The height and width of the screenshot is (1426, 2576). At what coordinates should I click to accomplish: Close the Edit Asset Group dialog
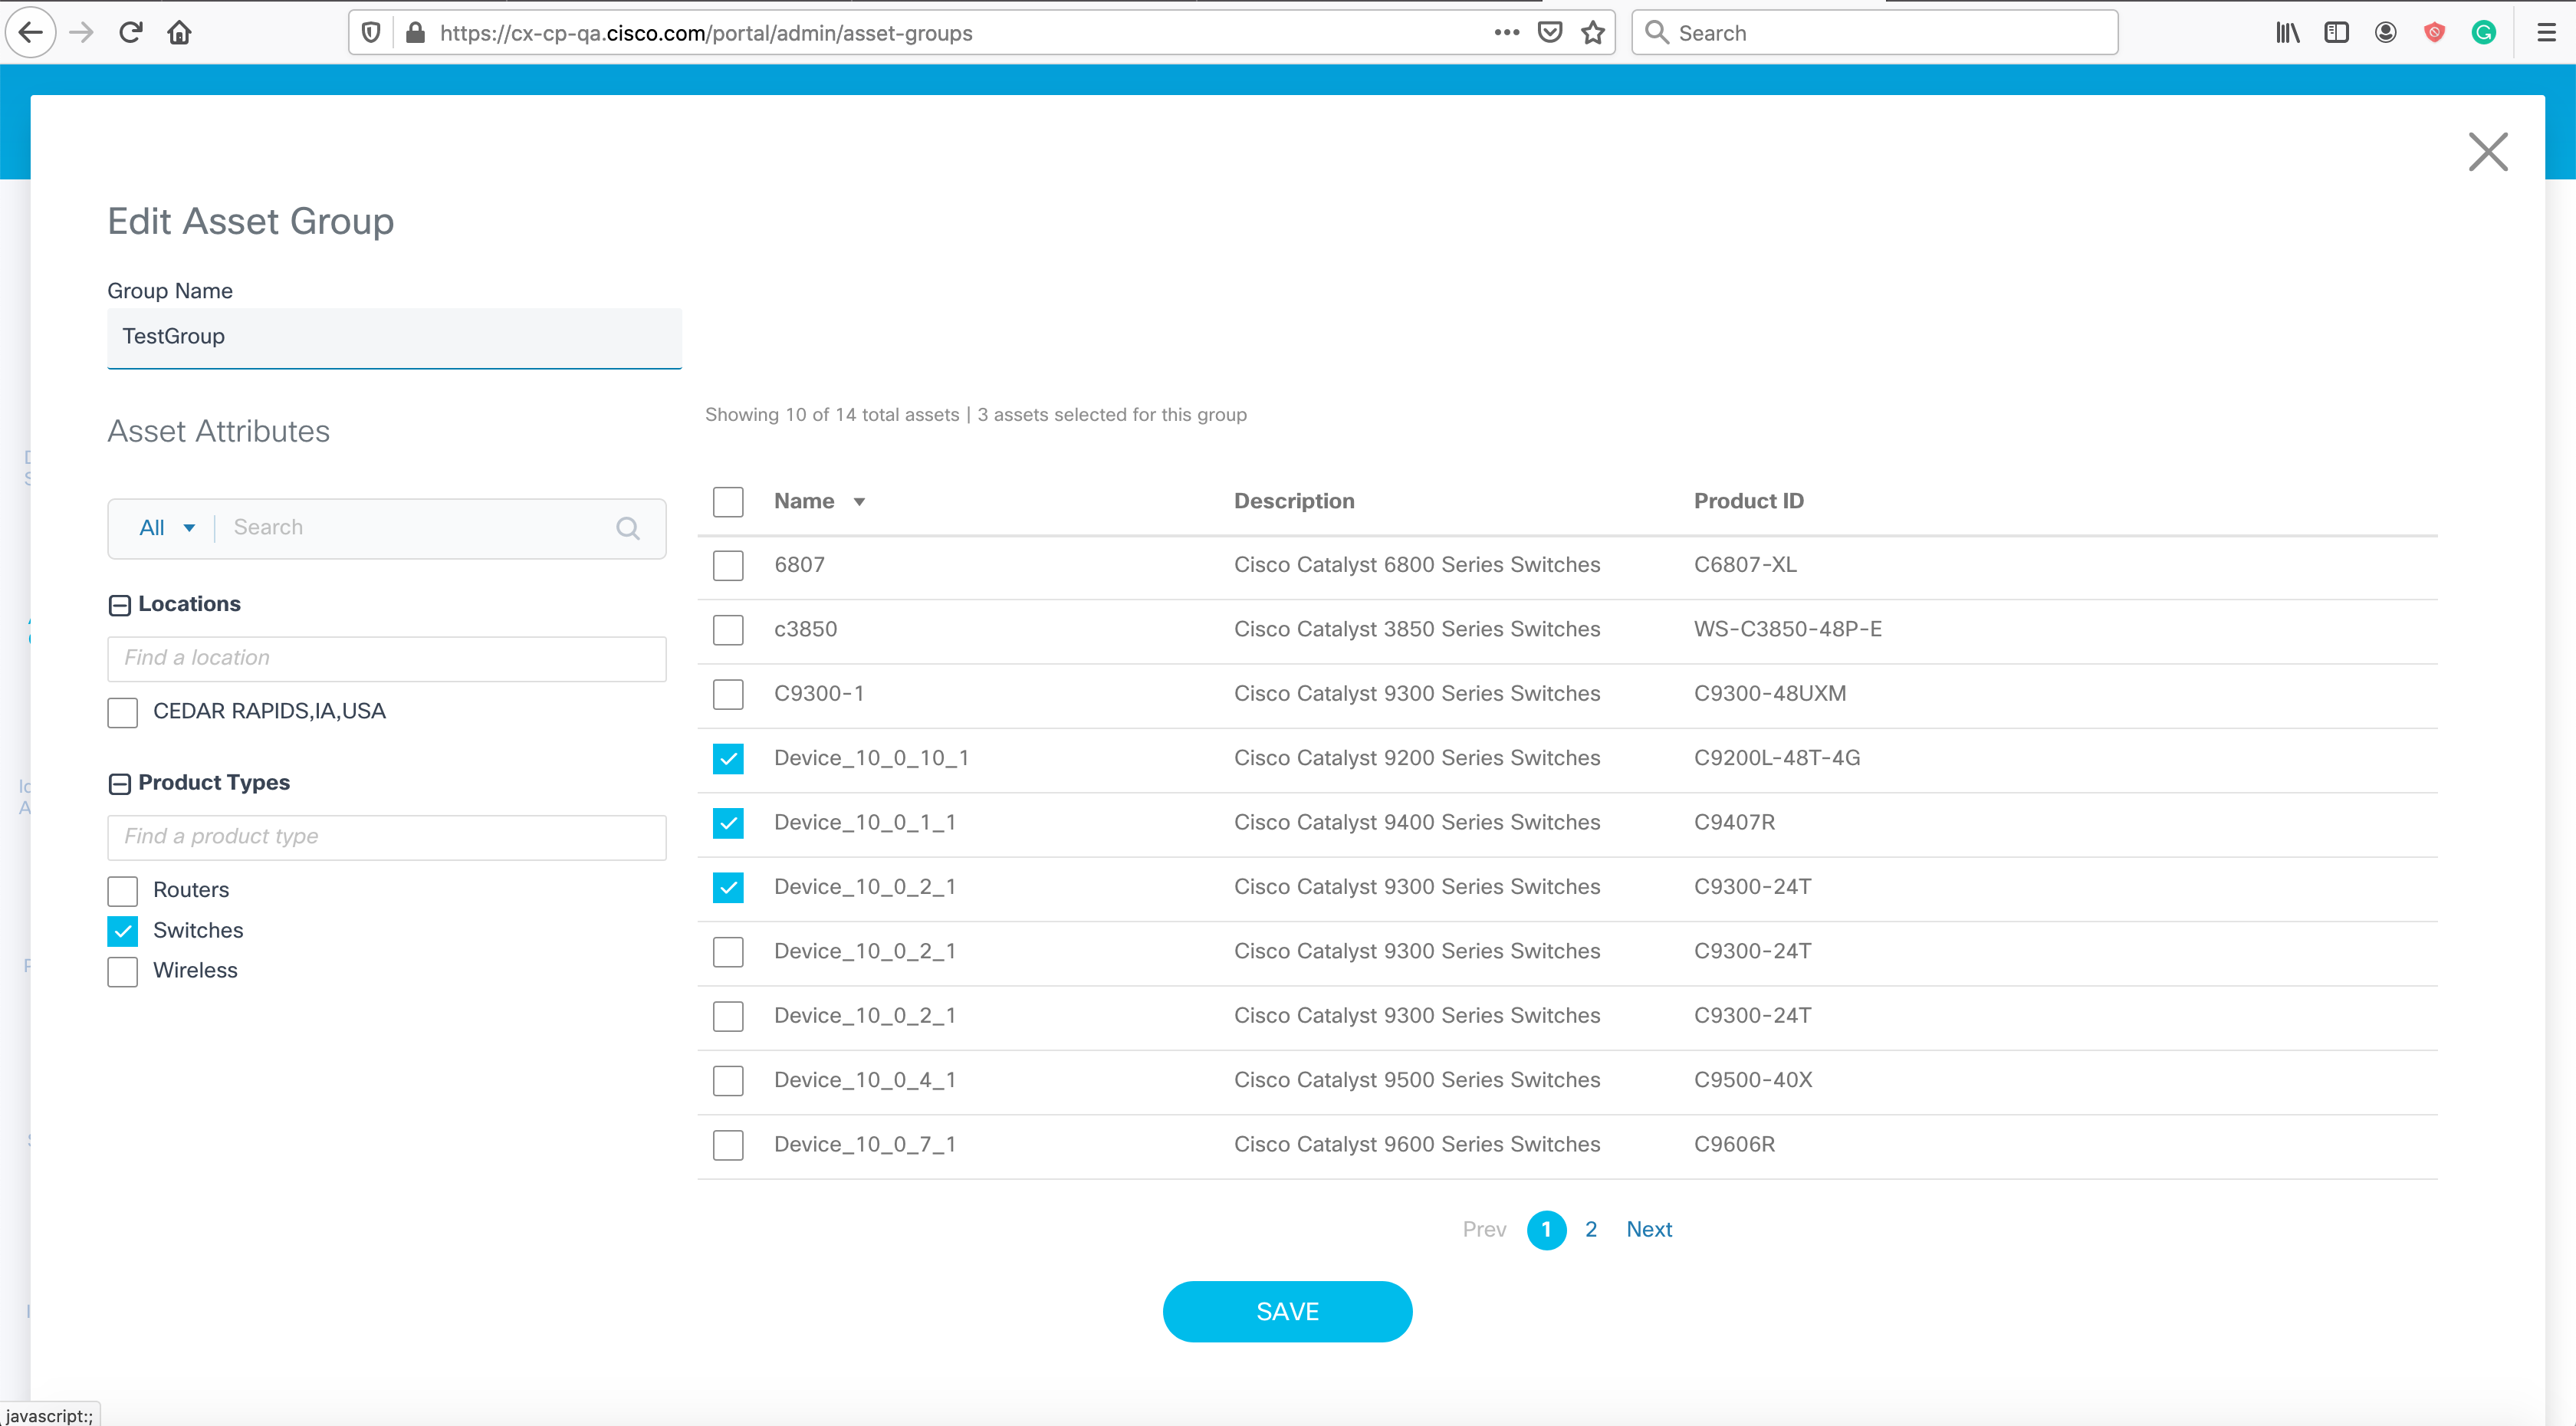coord(2487,152)
